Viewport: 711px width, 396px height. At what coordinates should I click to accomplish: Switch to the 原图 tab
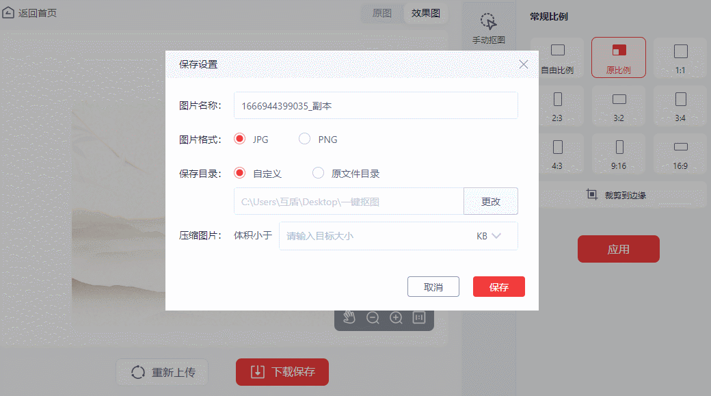(x=382, y=13)
